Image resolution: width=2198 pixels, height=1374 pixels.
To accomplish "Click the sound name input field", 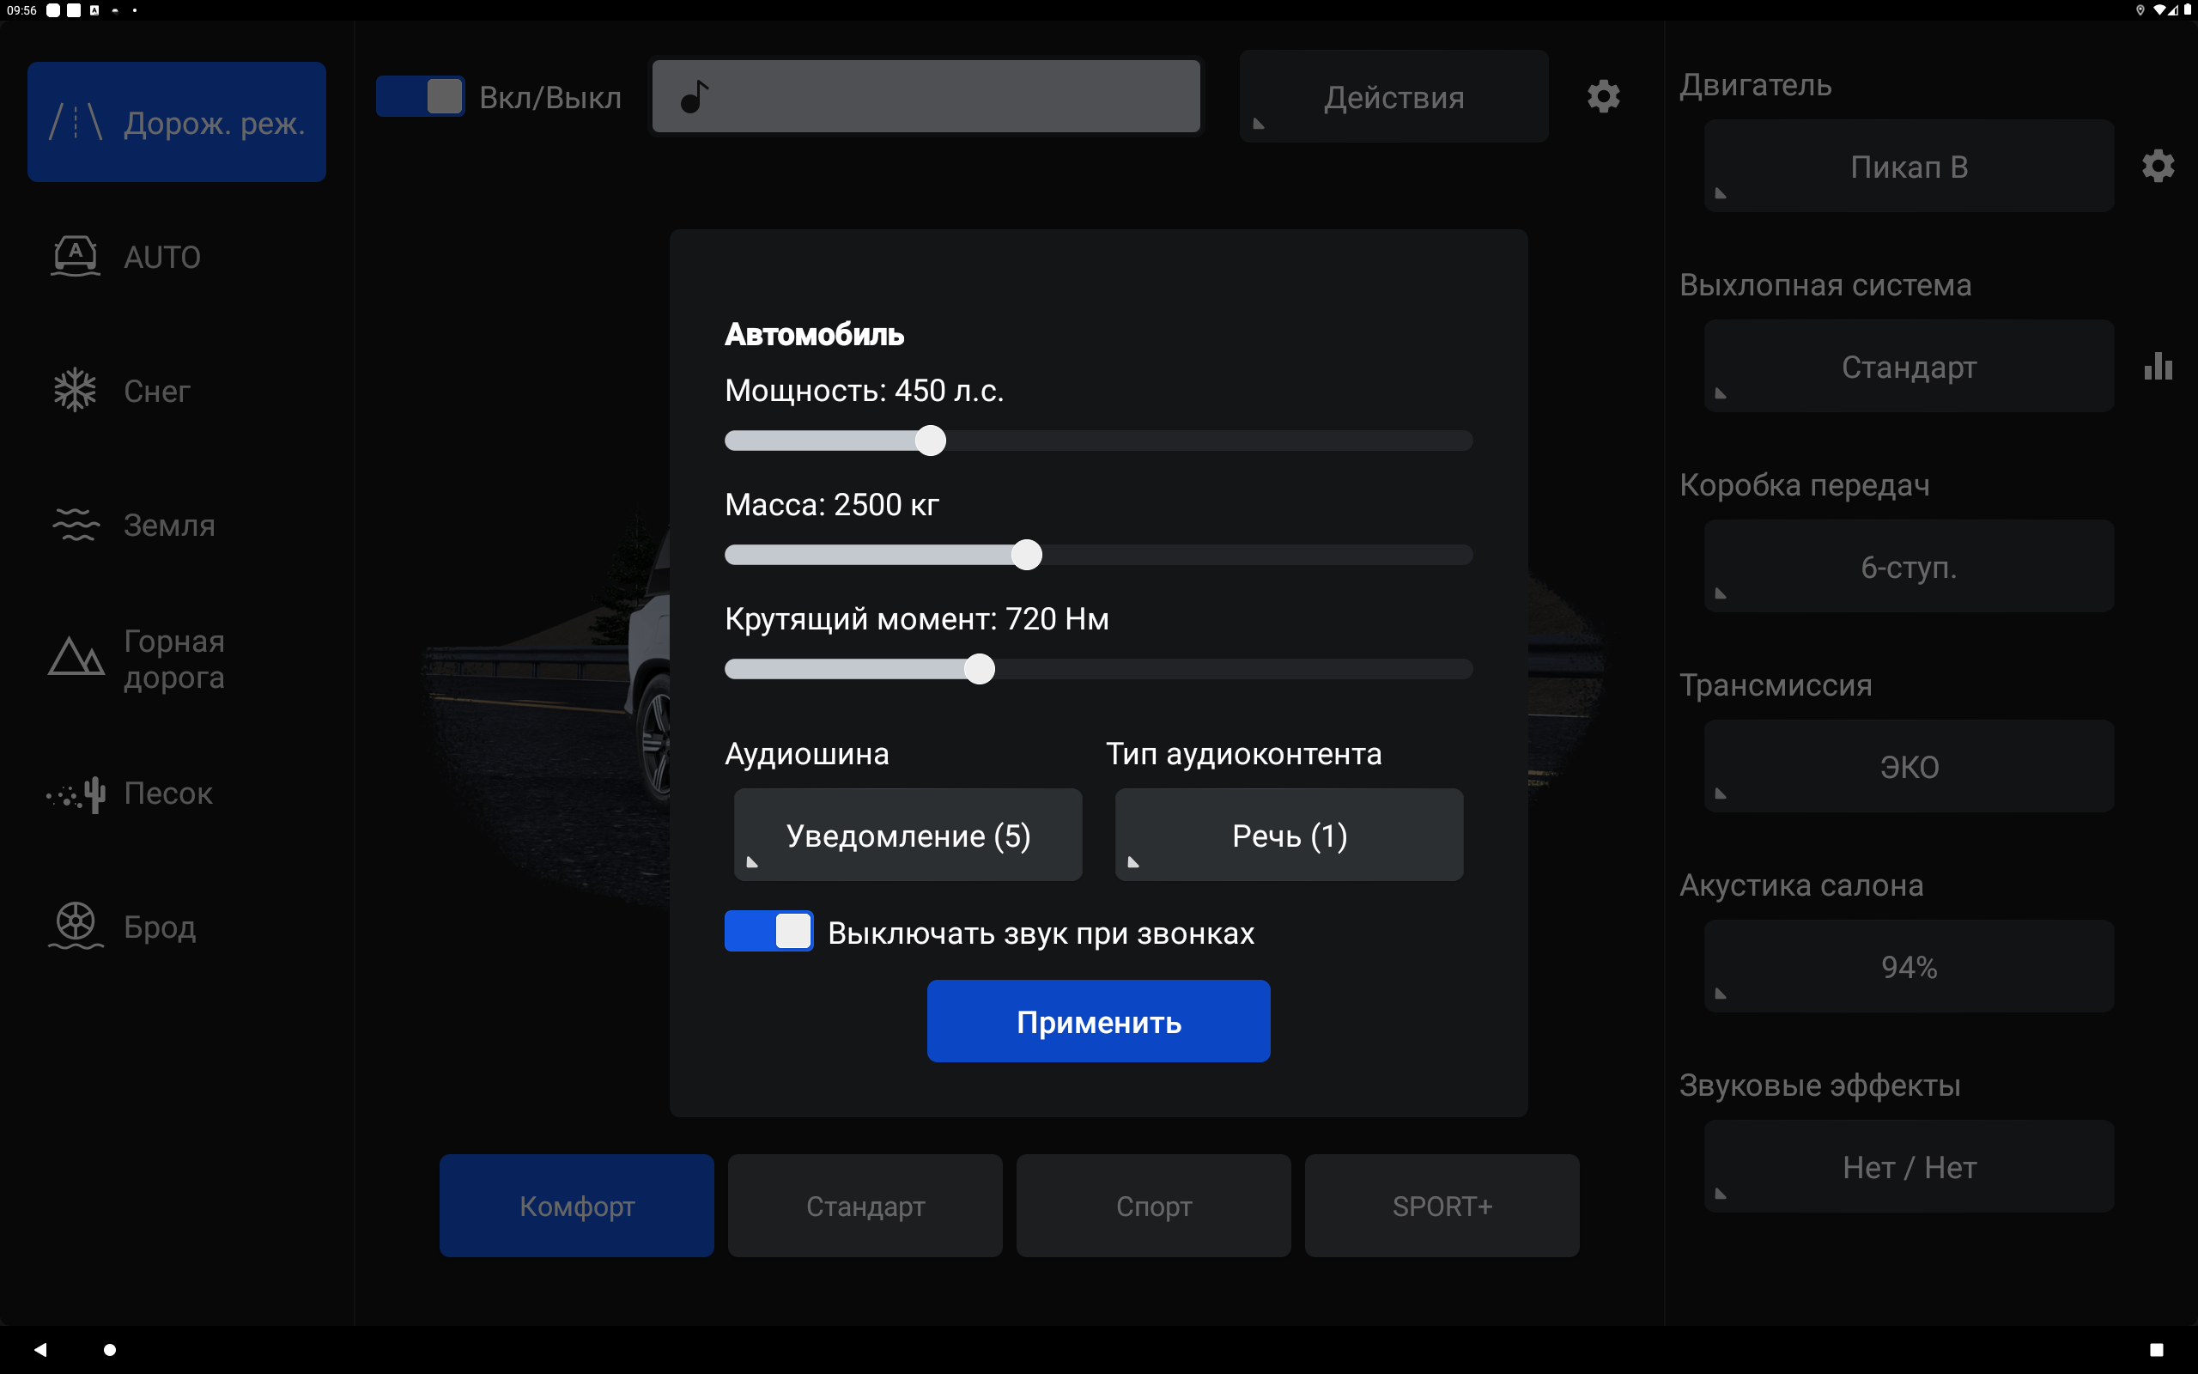I will tap(926, 96).
